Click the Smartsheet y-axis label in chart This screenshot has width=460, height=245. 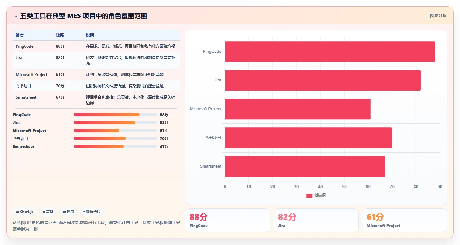click(x=211, y=166)
